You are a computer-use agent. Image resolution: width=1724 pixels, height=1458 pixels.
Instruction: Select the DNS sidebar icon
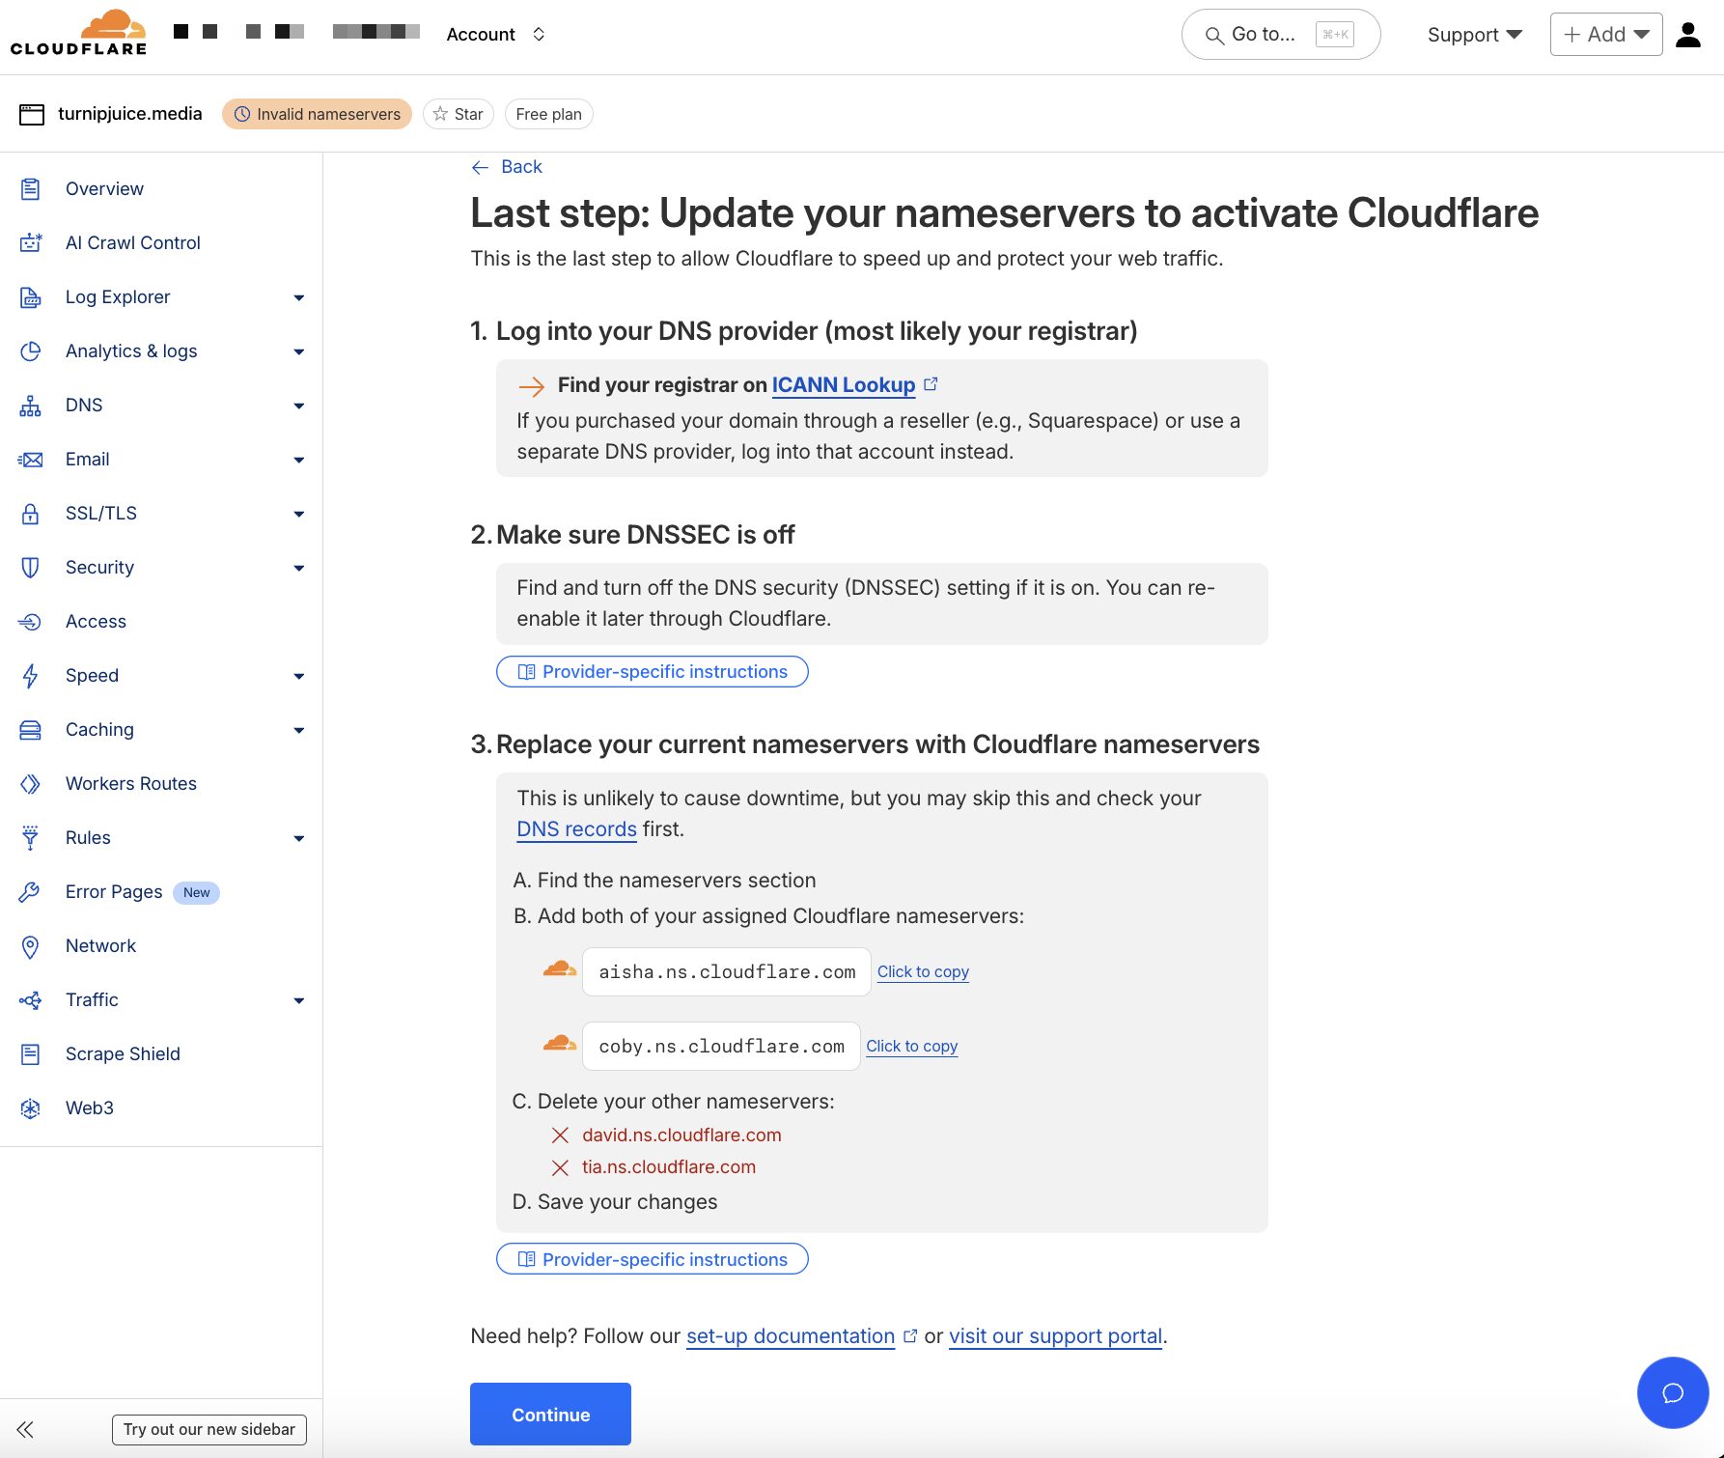pos(30,405)
